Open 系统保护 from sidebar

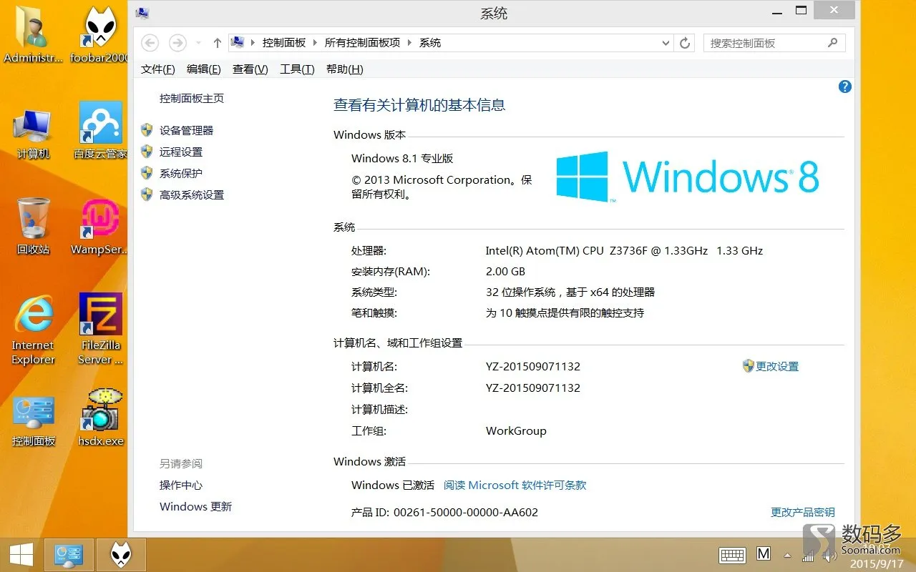click(181, 174)
